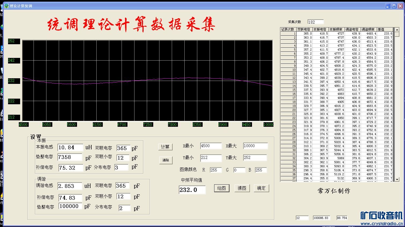Image resolution: width=405 pixels, height=227 pixels.
Task: Click the 调谐 垫整电容 field showing 100000
Action: click(70, 206)
